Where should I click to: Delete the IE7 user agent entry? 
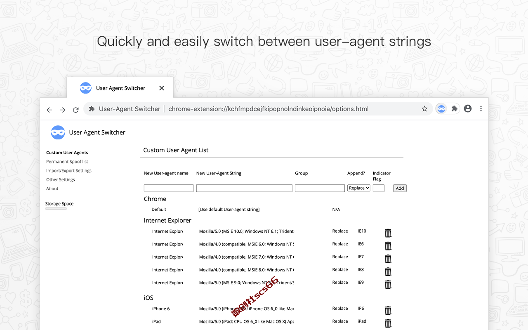(x=388, y=259)
